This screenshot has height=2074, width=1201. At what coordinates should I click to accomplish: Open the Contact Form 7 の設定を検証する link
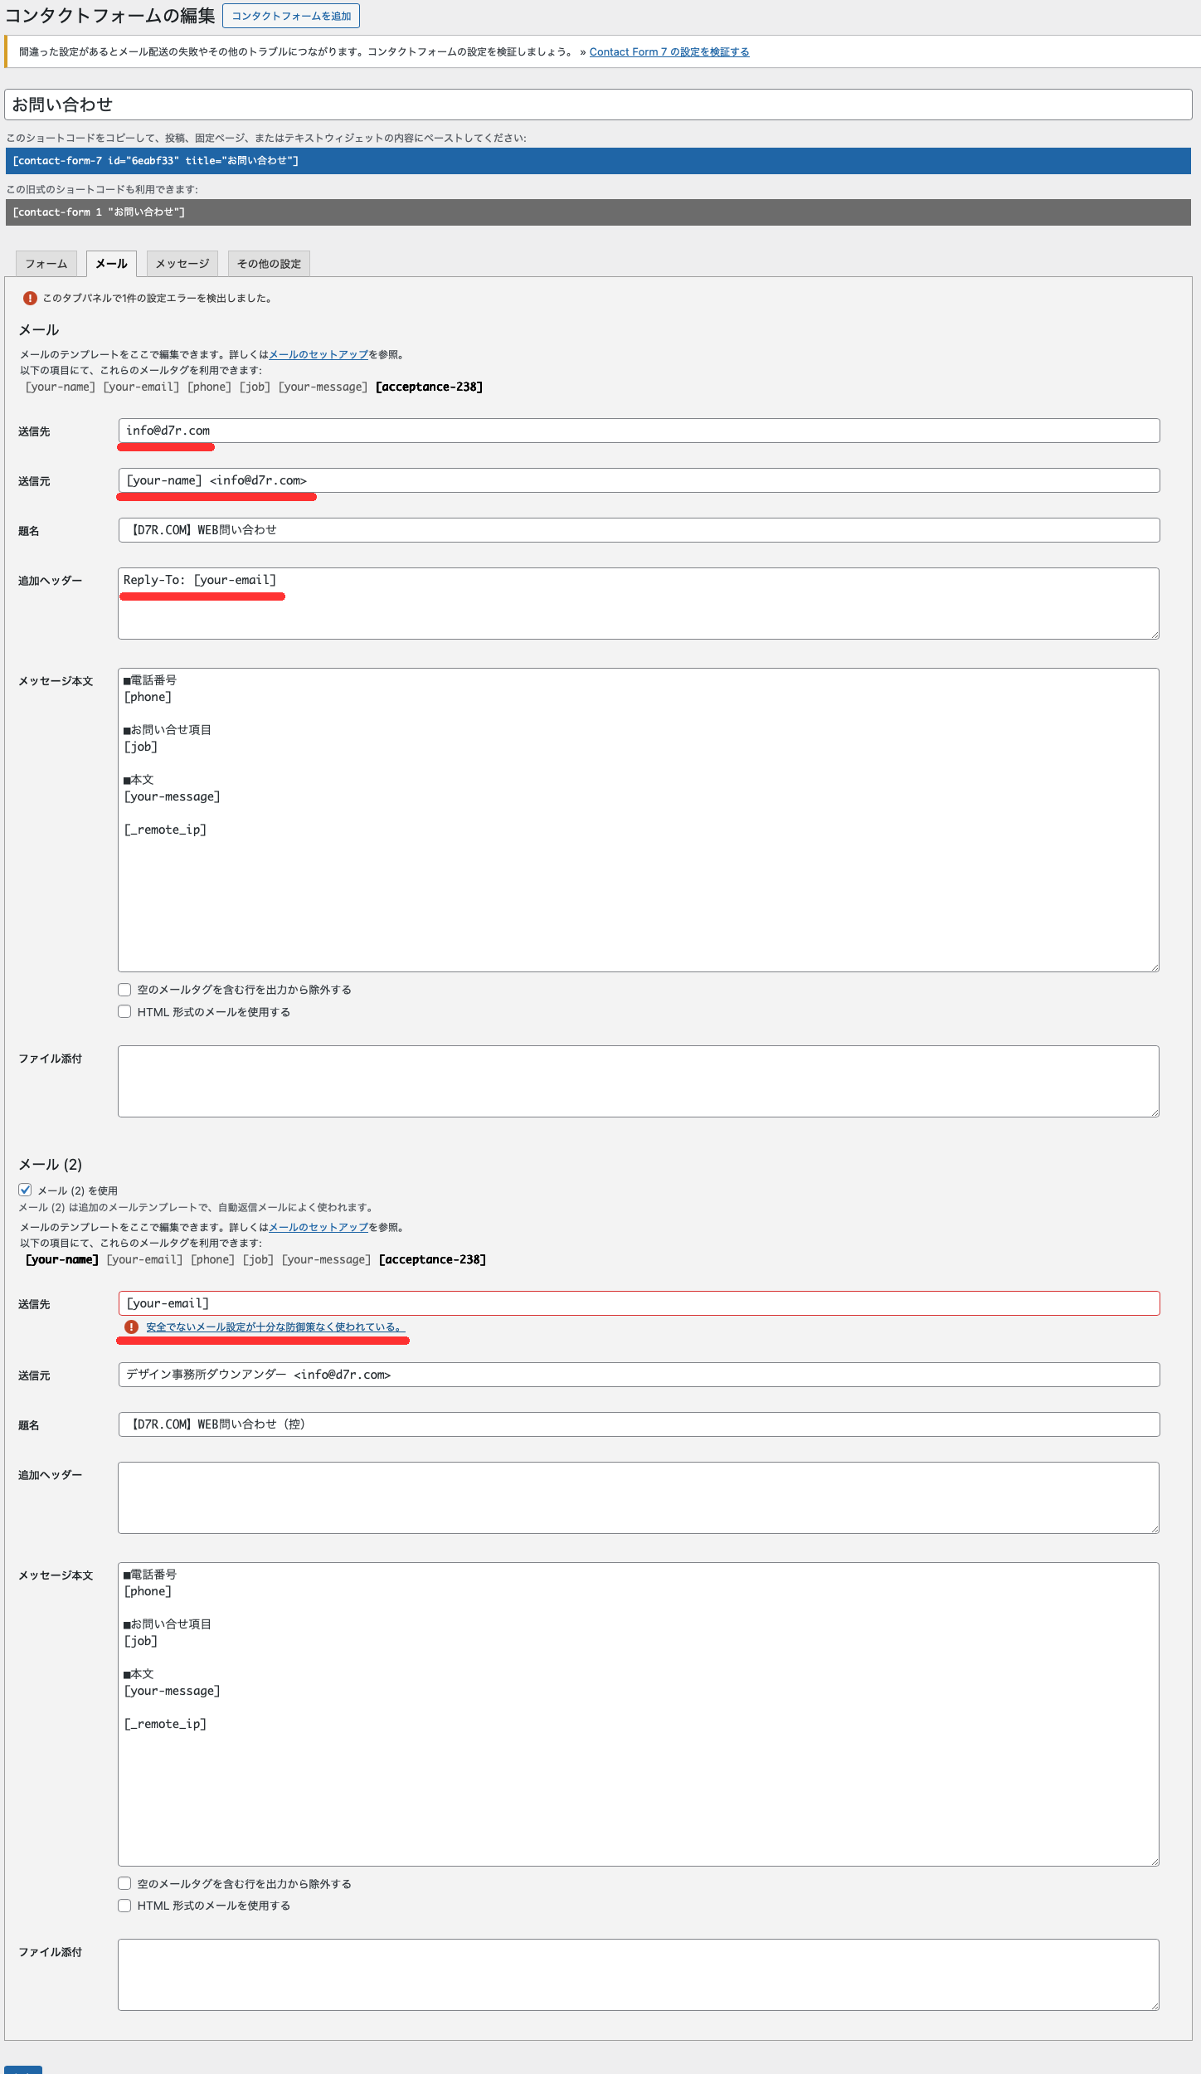669,51
